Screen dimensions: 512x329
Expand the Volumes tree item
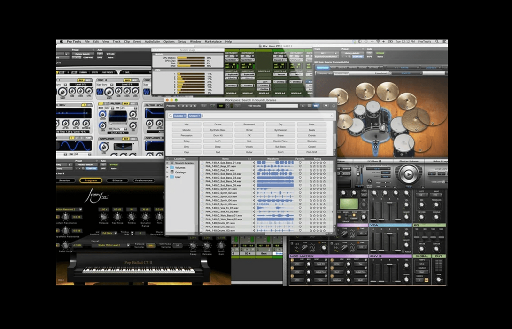[x=168, y=168]
